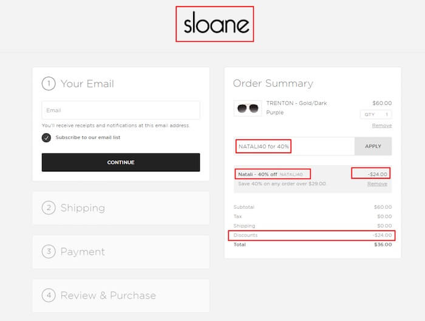Click the TRENTON - Gold/Dark Purple product name
The image size is (425, 321).
tap(296, 108)
